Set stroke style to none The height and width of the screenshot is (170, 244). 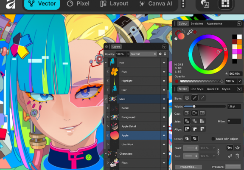[x=187, y=98]
